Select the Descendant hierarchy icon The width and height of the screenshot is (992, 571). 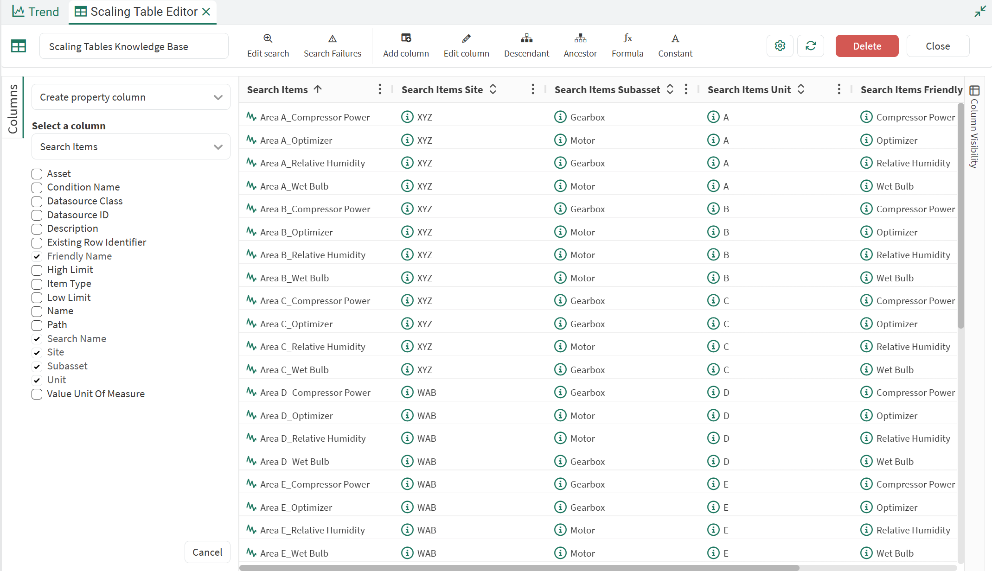coord(526,38)
